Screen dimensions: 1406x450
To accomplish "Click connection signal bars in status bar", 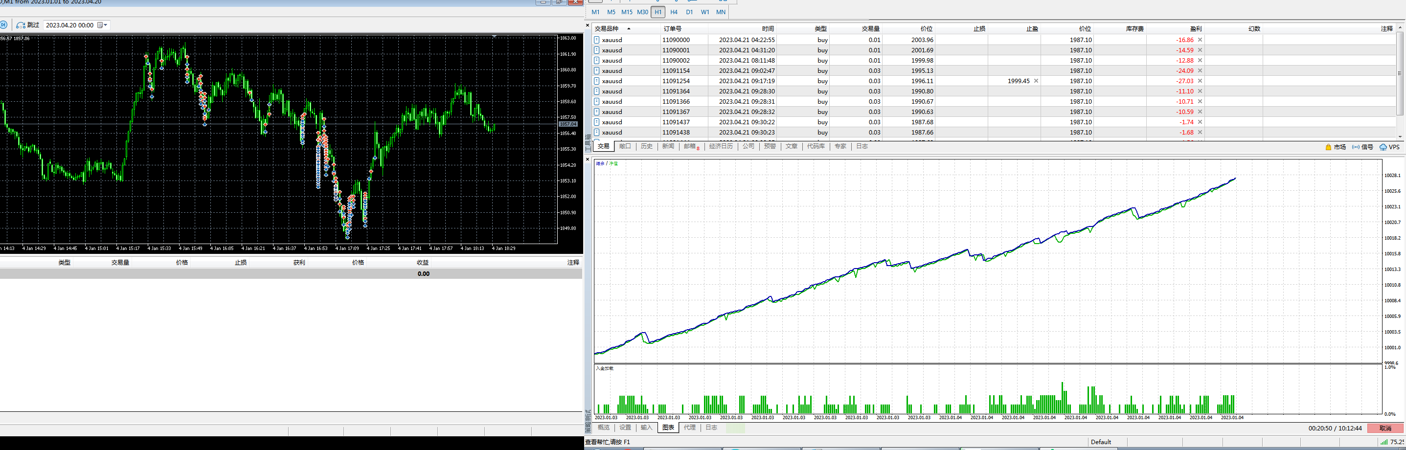I will pos(1383,442).
